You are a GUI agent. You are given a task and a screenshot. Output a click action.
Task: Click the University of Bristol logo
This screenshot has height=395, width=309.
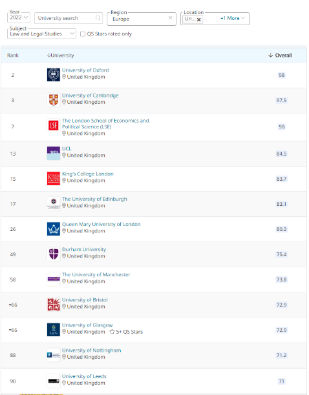point(54,304)
